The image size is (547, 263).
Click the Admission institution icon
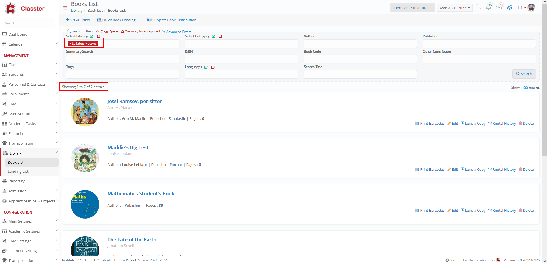tap(4, 191)
